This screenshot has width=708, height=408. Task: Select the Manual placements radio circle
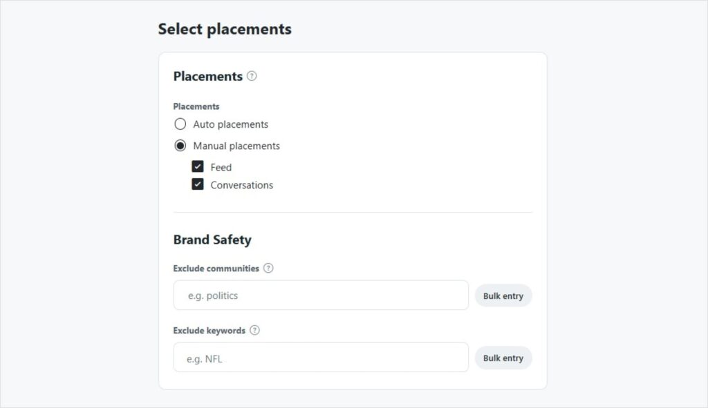tap(180, 146)
